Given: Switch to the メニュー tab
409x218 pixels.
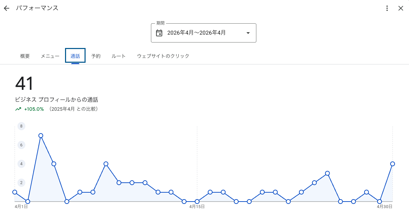Looking at the screenshot, I should point(50,56).
